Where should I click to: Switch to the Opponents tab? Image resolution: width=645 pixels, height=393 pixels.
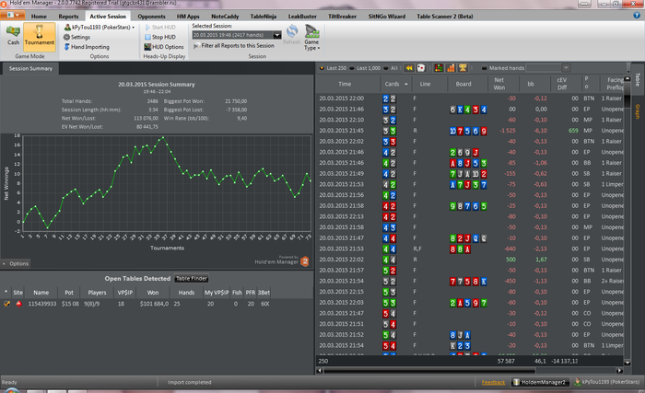(152, 17)
